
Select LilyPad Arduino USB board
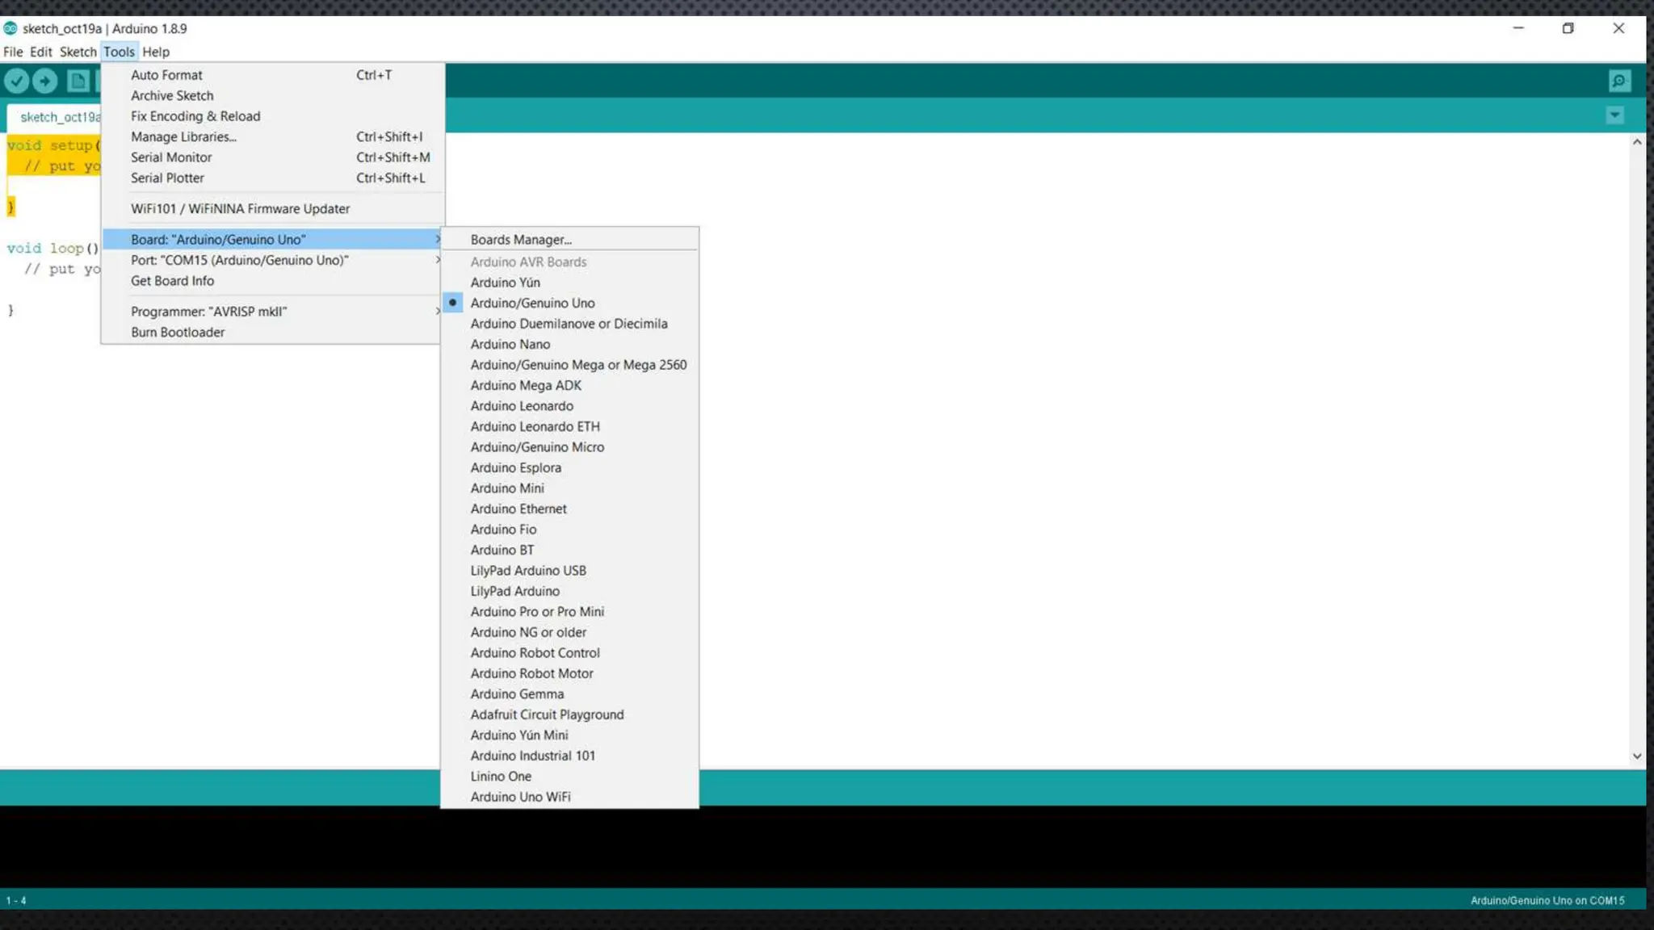569,571
